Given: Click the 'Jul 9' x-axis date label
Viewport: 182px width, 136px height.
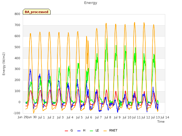Looking at the screenshot, I should click(x=117, y=117).
